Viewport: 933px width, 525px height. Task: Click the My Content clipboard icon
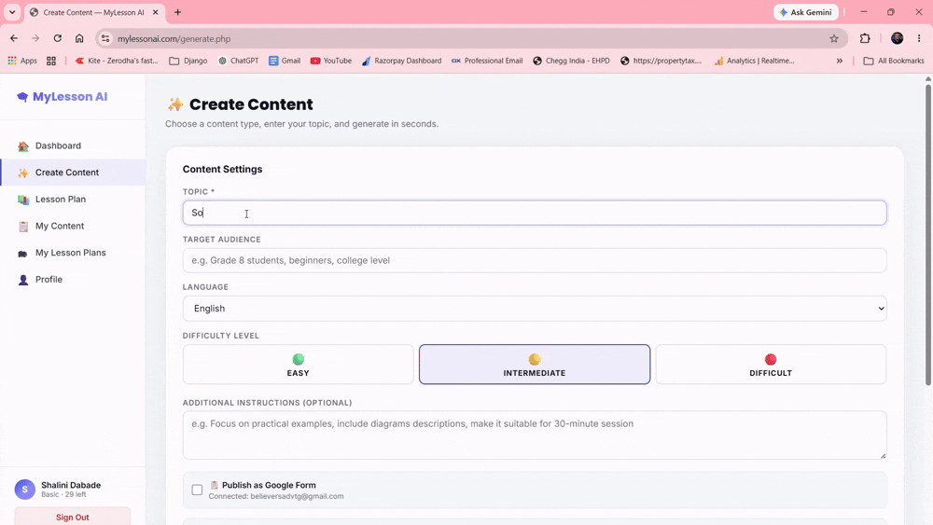[x=23, y=227]
